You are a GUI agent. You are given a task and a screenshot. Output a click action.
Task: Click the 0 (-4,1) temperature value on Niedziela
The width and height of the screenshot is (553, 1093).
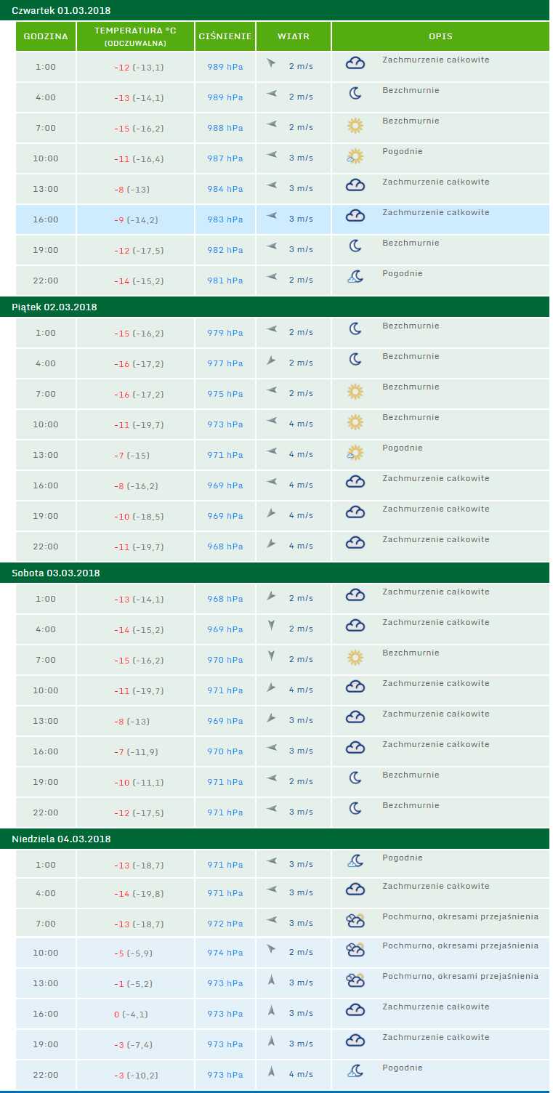tap(135, 1014)
